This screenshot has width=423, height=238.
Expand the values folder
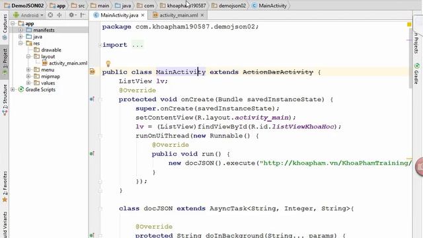click(28, 83)
